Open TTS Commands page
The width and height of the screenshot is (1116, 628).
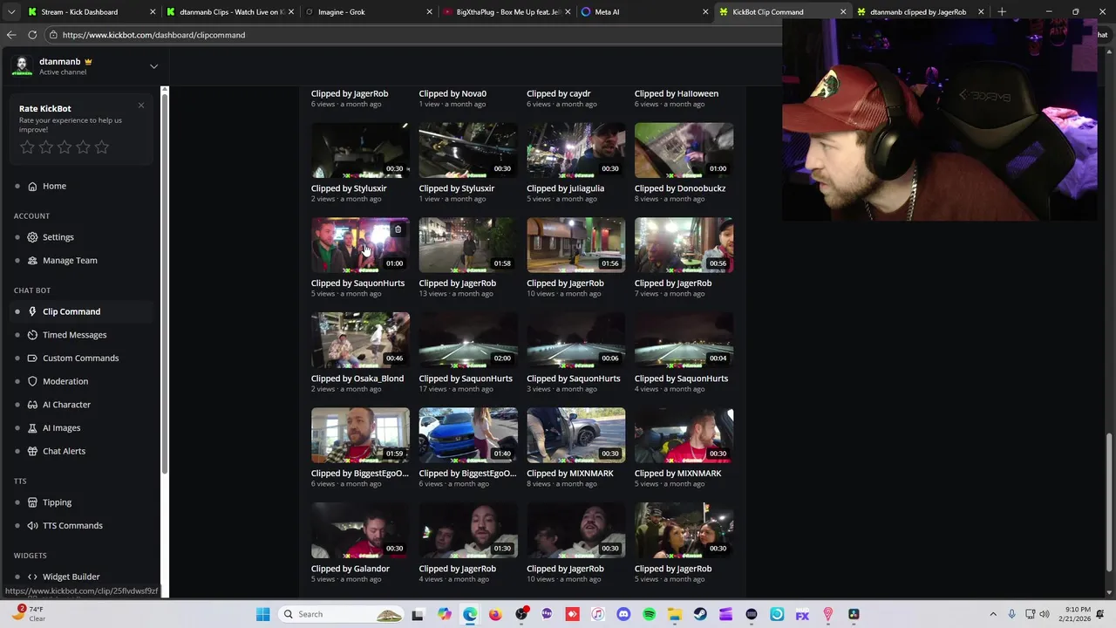[x=72, y=525]
